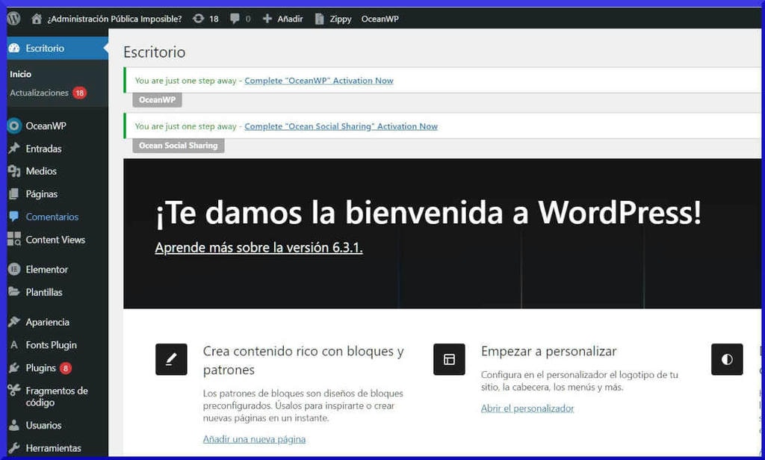Viewport: 765px width, 460px height.
Task: Click Abrir el personalizador link
Action: point(527,408)
